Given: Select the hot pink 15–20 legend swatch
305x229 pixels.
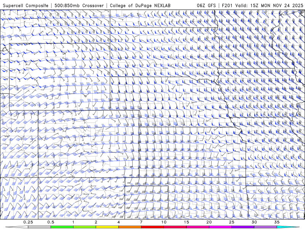Looking at the screenshot, I should [197, 227].
